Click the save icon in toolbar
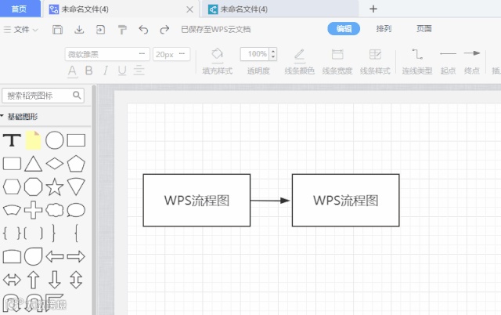The image size is (501, 315). (57, 30)
